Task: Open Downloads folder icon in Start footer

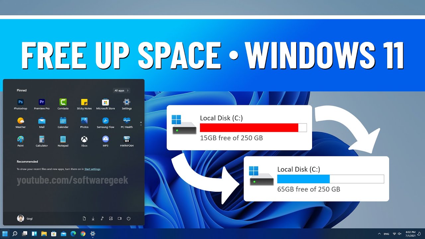Action: [x=93, y=218]
